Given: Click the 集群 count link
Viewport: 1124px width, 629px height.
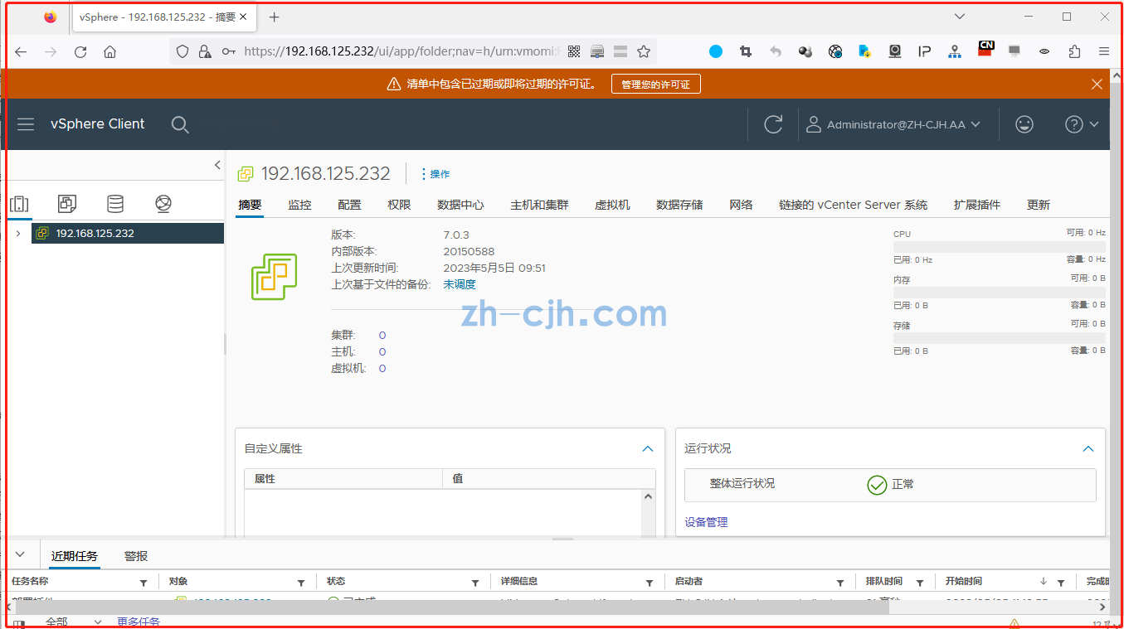Looking at the screenshot, I should pos(382,336).
